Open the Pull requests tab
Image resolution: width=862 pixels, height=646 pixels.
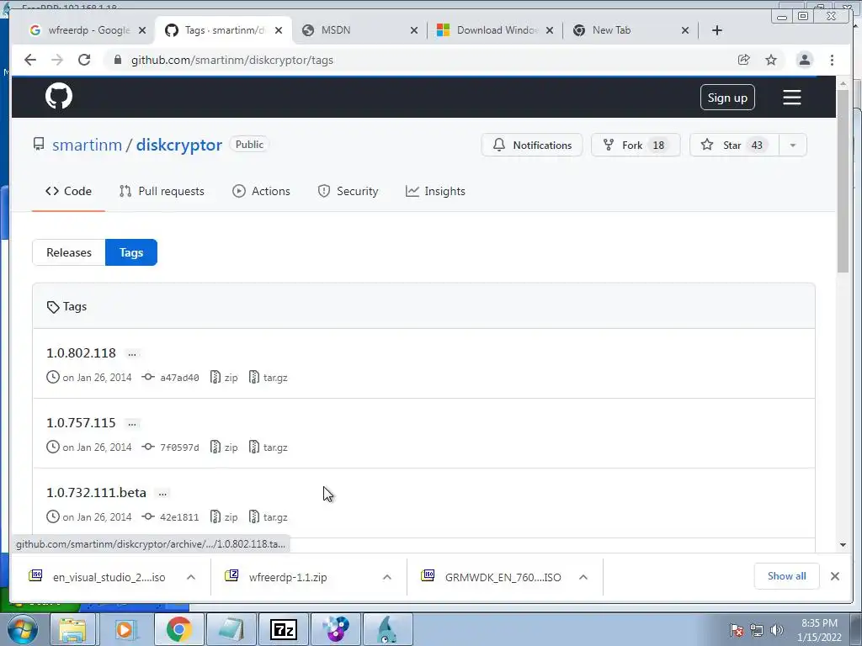coord(162,191)
